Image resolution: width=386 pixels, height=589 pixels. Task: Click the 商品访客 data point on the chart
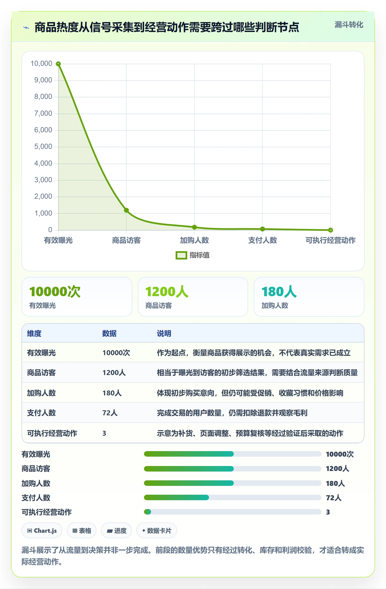[126, 210]
